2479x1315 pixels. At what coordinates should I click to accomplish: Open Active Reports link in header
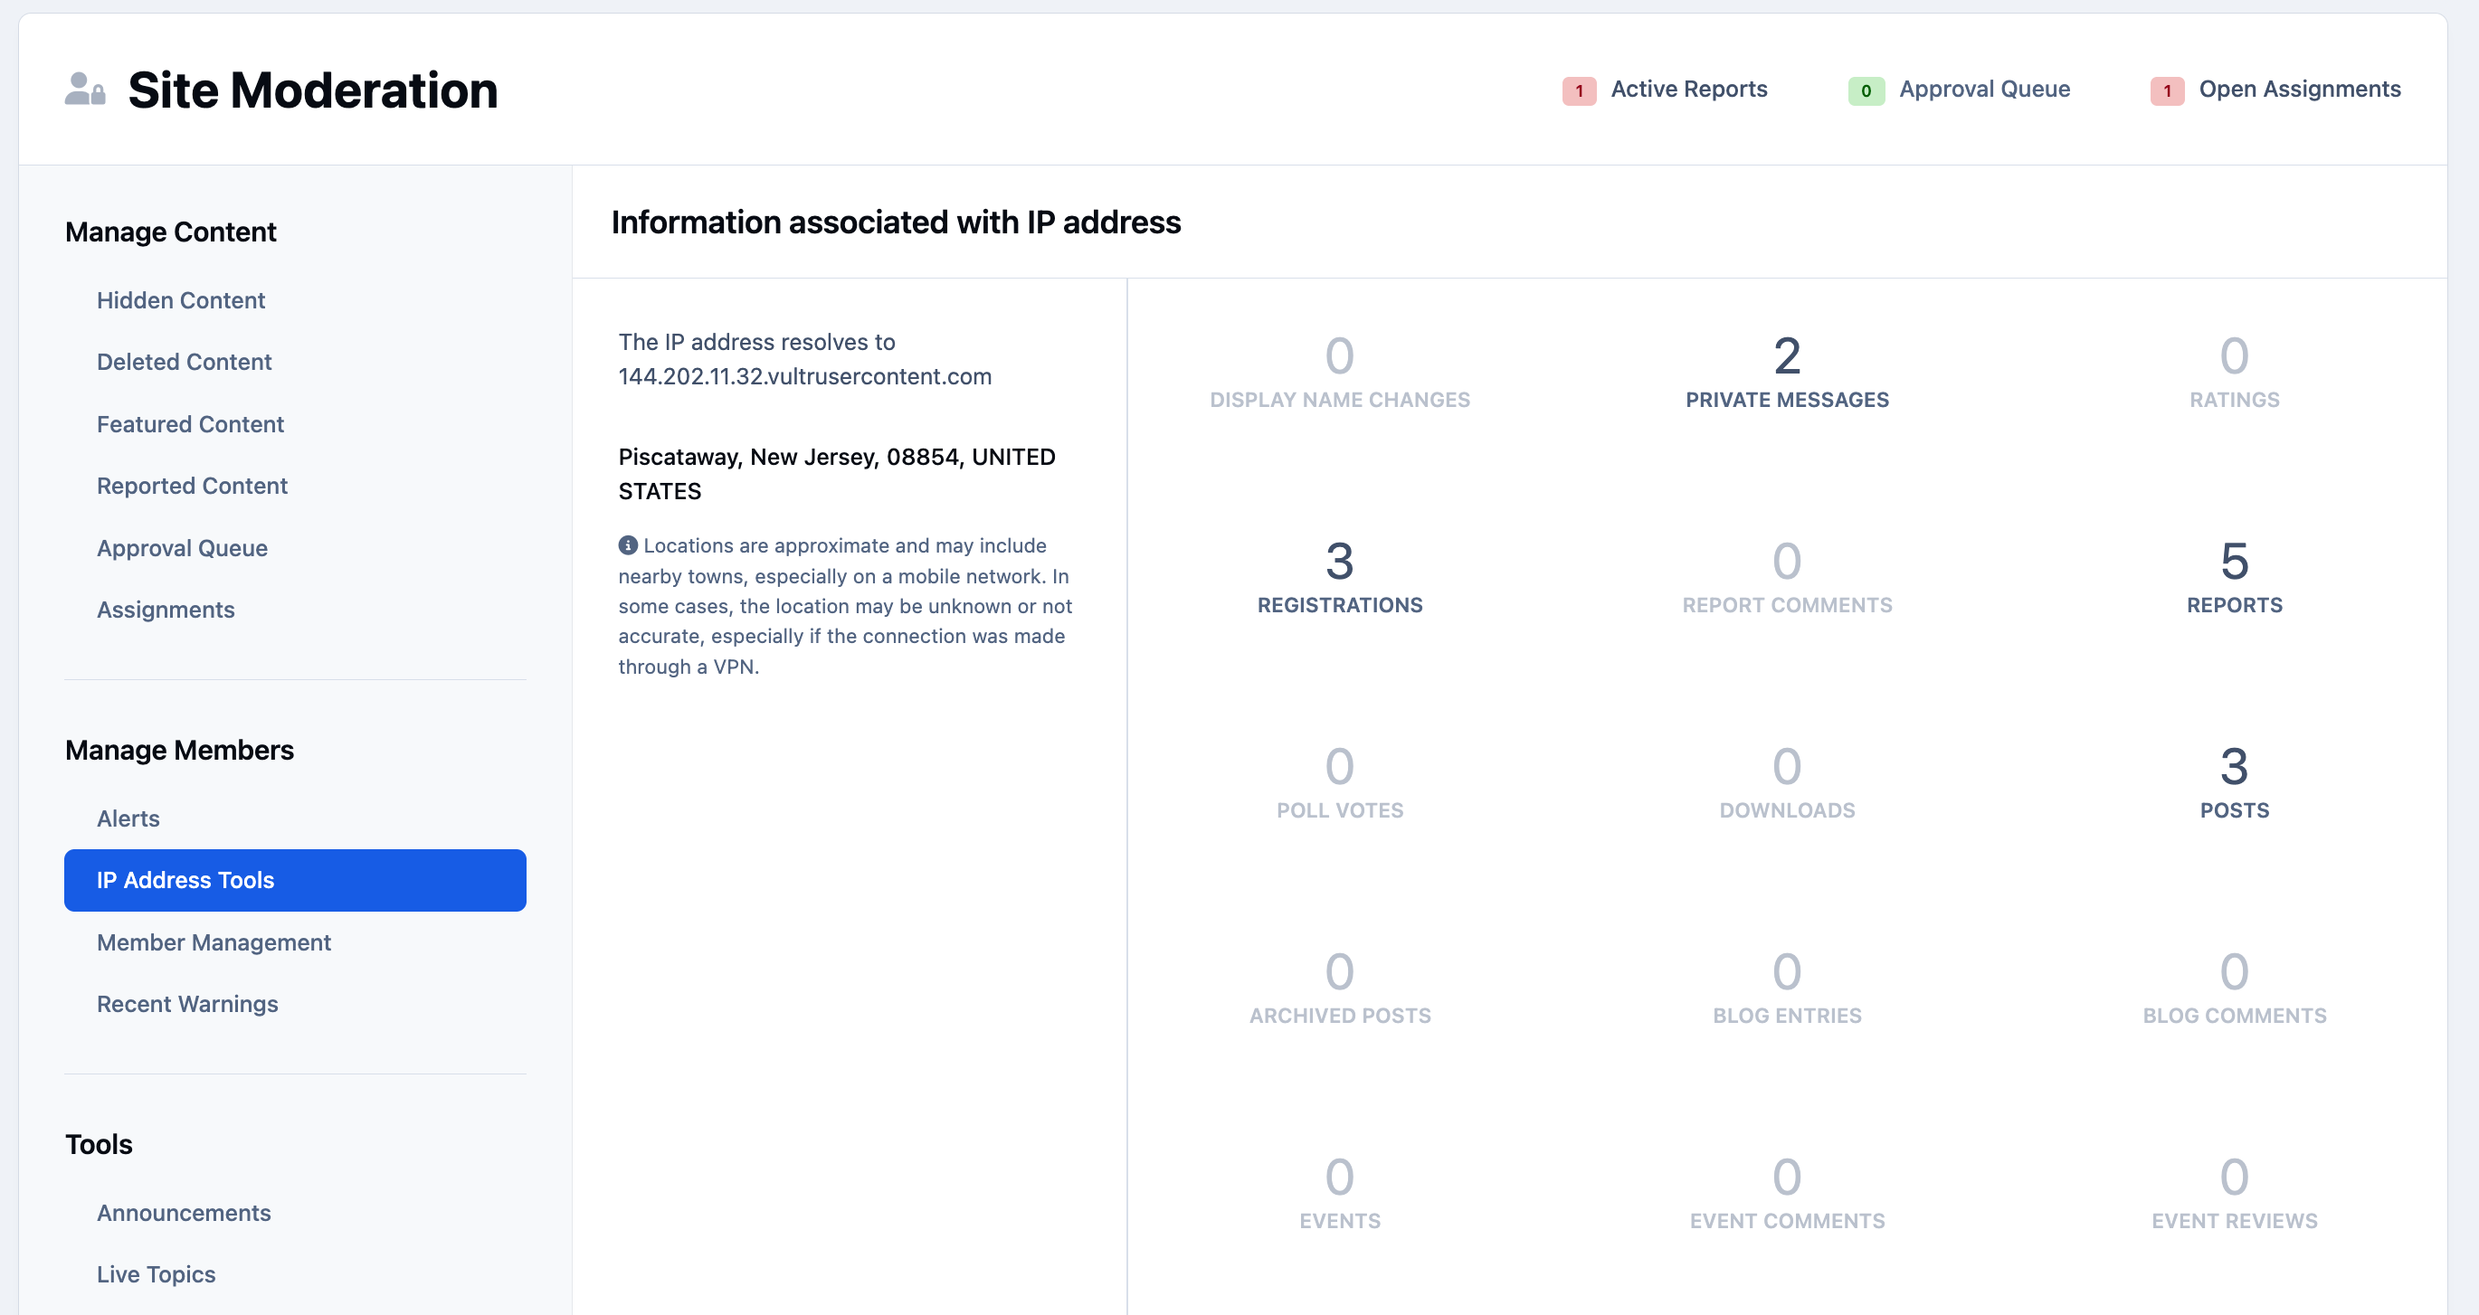click(x=1688, y=89)
